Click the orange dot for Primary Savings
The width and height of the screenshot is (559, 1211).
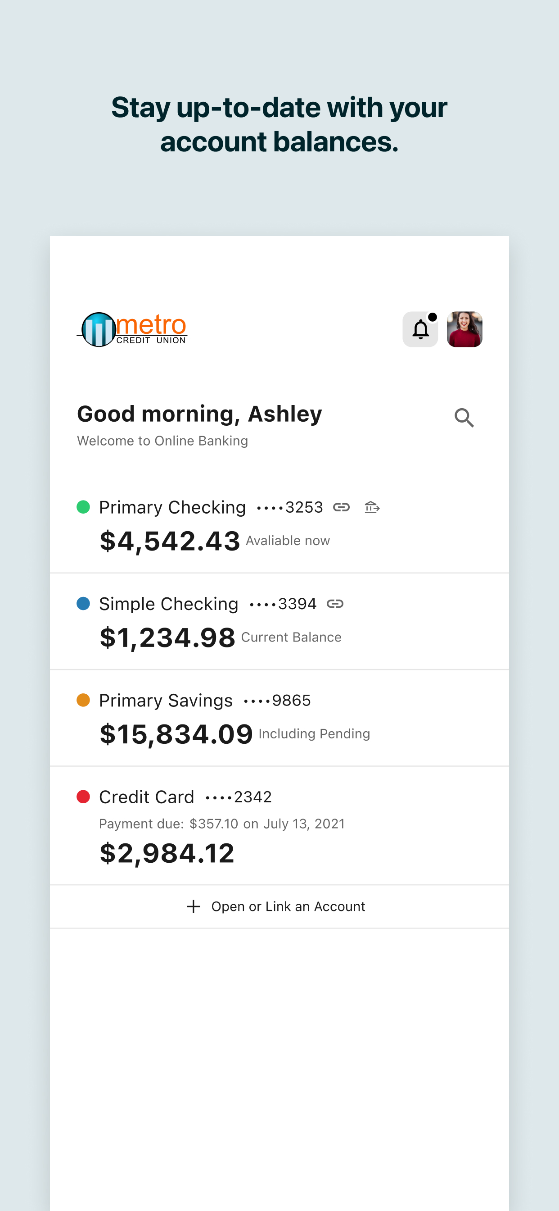coord(83,700)
